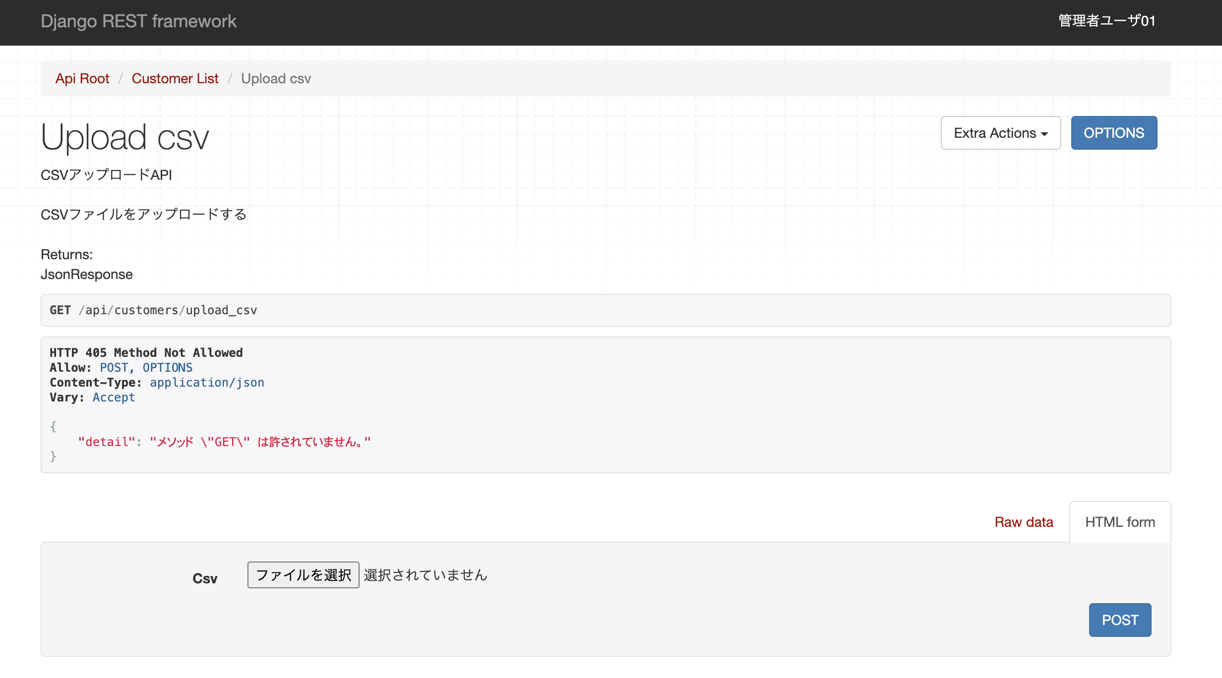Switch to the Raw data tab
Screen dimensions: 1222x678
pyautogui.click(x=1024, y=522)
